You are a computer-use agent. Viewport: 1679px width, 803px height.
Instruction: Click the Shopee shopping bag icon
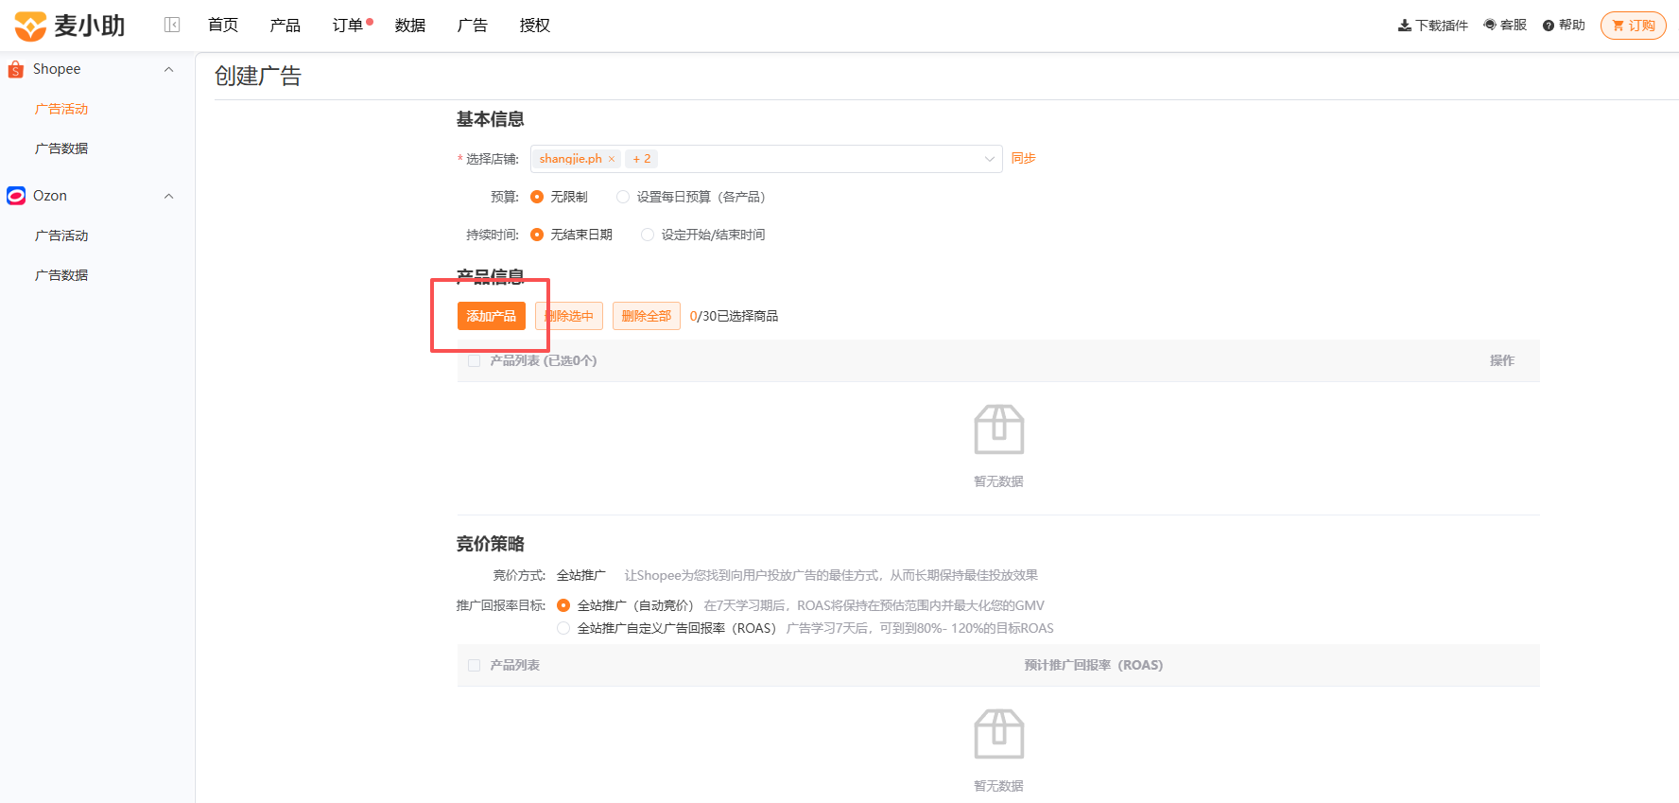coord(15,69)
